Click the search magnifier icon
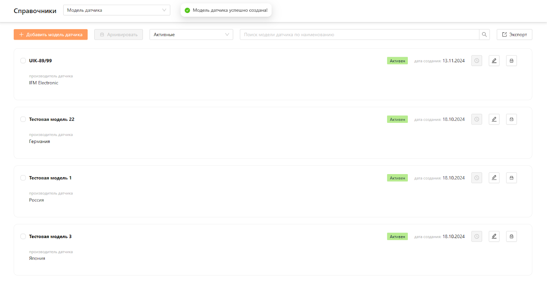The width and height of the screenshot is (547, 300). click(x=484, y=35)
